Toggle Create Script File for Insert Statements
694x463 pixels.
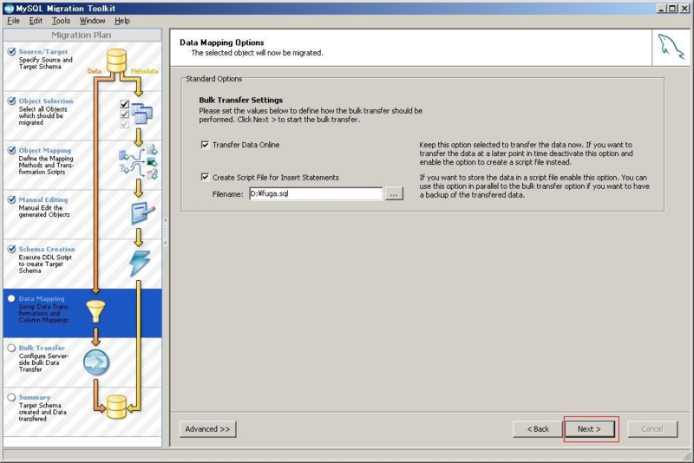(x=205, y=178)
